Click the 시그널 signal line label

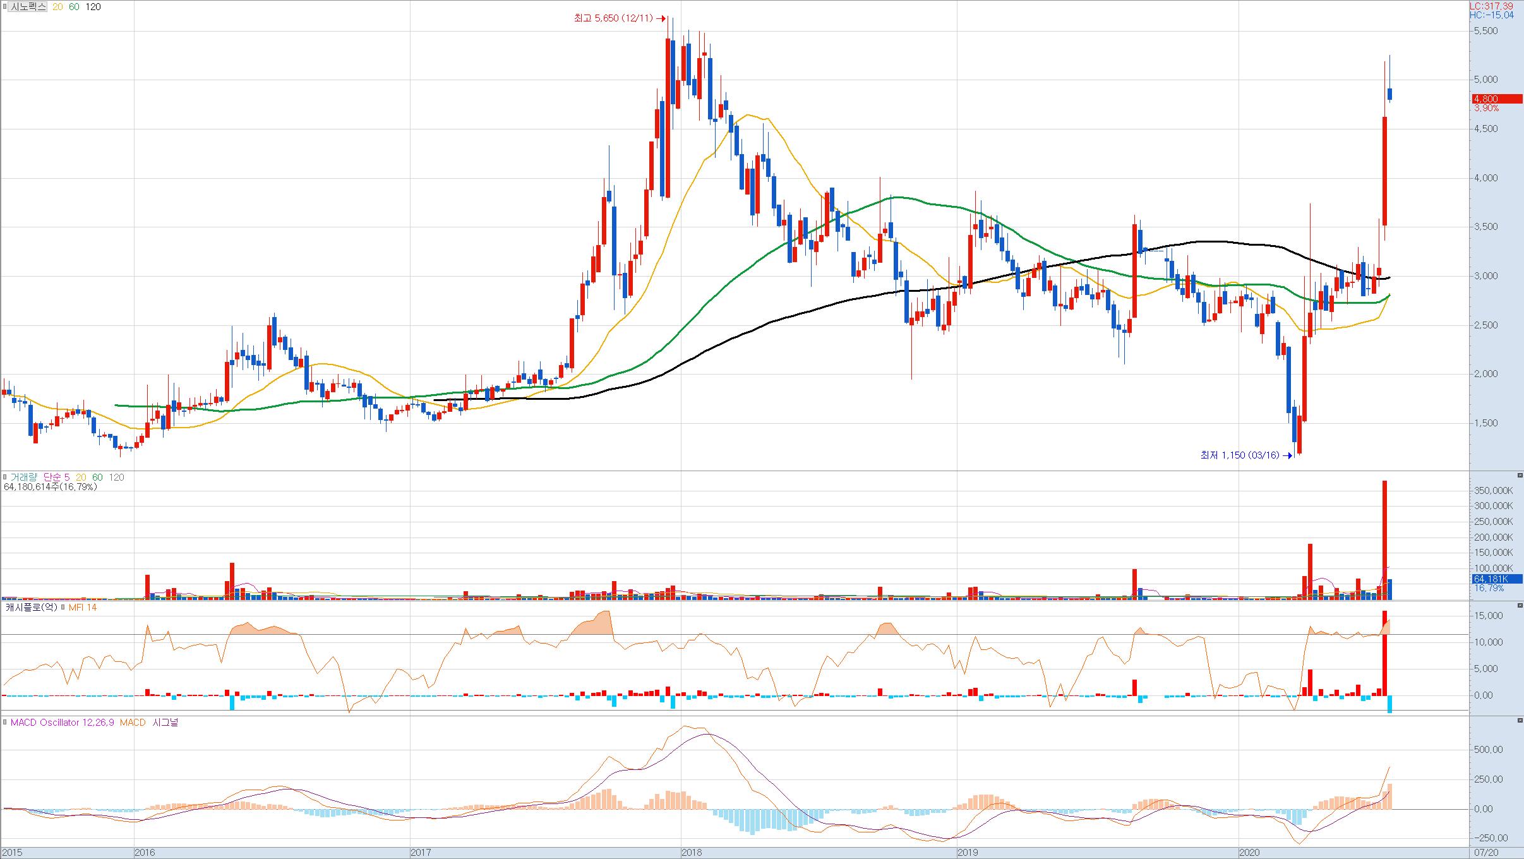coord(165,723)
